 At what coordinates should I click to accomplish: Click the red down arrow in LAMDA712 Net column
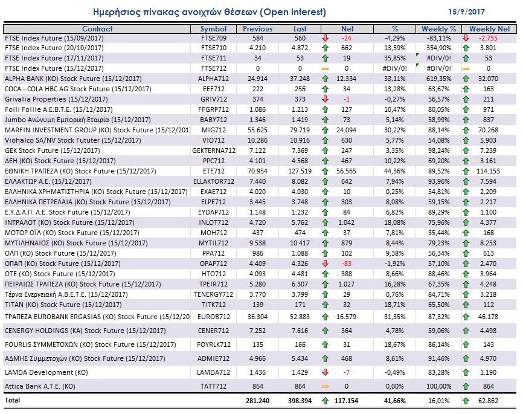point(325,372)
